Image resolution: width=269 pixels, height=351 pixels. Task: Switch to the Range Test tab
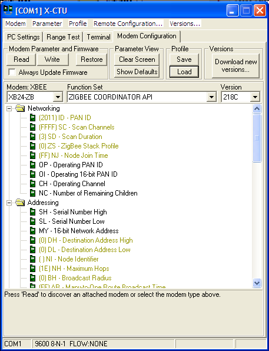pos(63,37)
